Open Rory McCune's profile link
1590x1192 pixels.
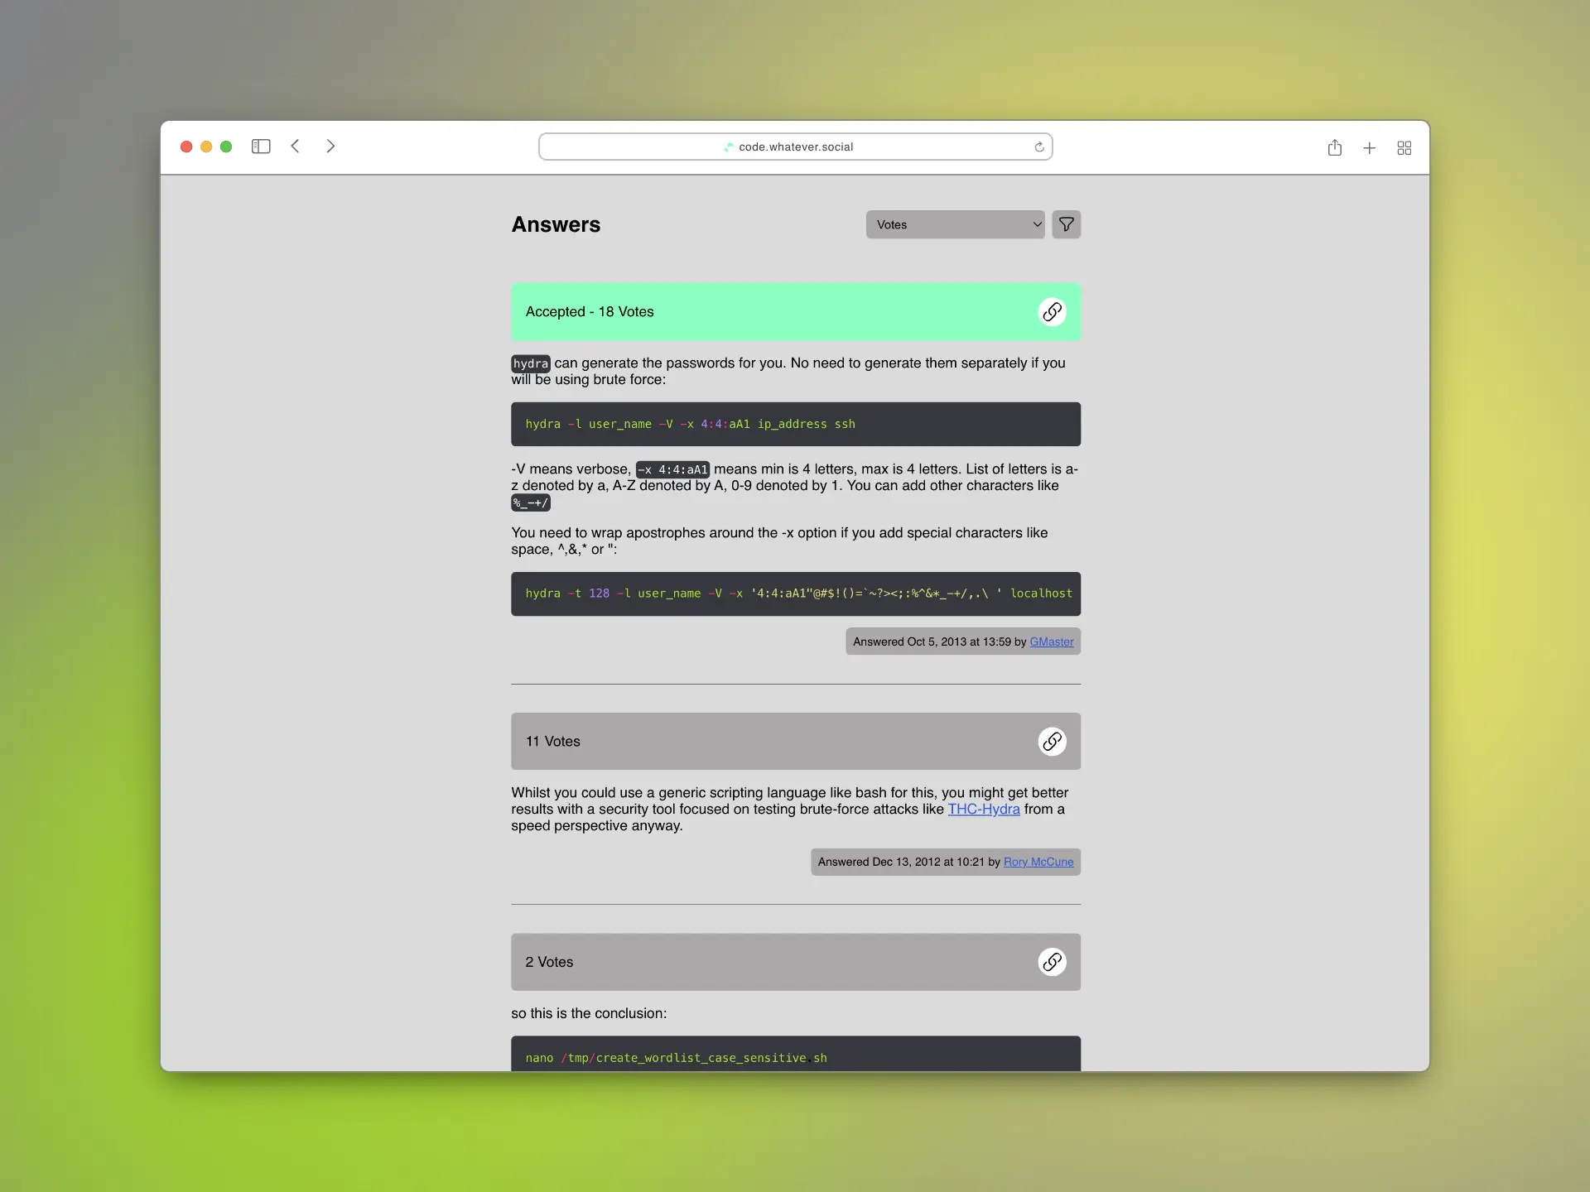[x=1038, y=862]
